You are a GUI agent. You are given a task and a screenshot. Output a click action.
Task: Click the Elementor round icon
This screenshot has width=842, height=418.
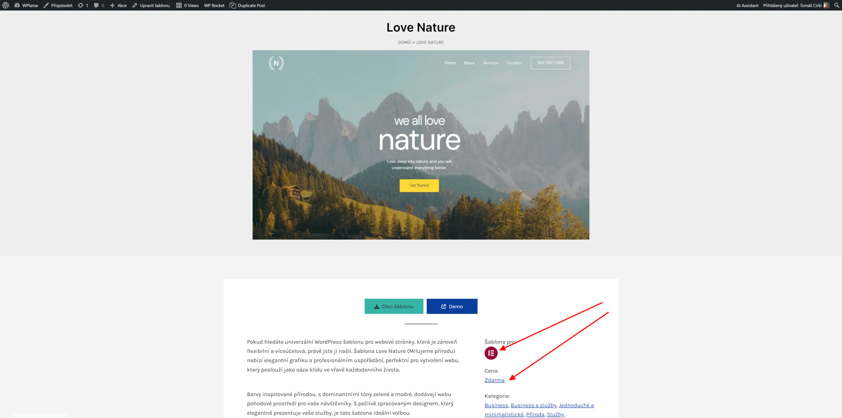(491, 353)
